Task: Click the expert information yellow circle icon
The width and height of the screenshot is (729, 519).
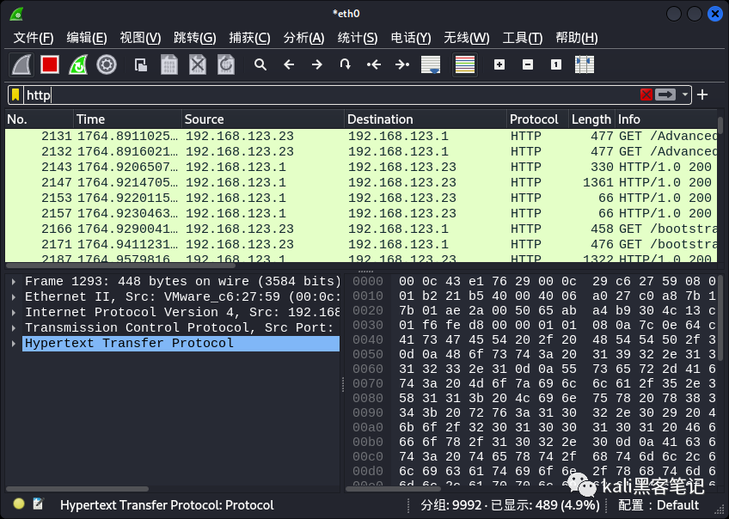Action: pyautogui.click(x=19, y=504)
